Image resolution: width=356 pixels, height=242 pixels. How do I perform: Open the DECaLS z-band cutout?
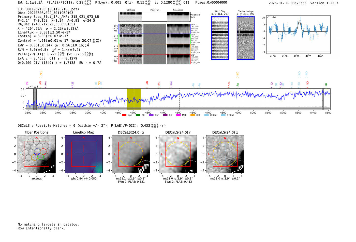(x=225, y=154)
